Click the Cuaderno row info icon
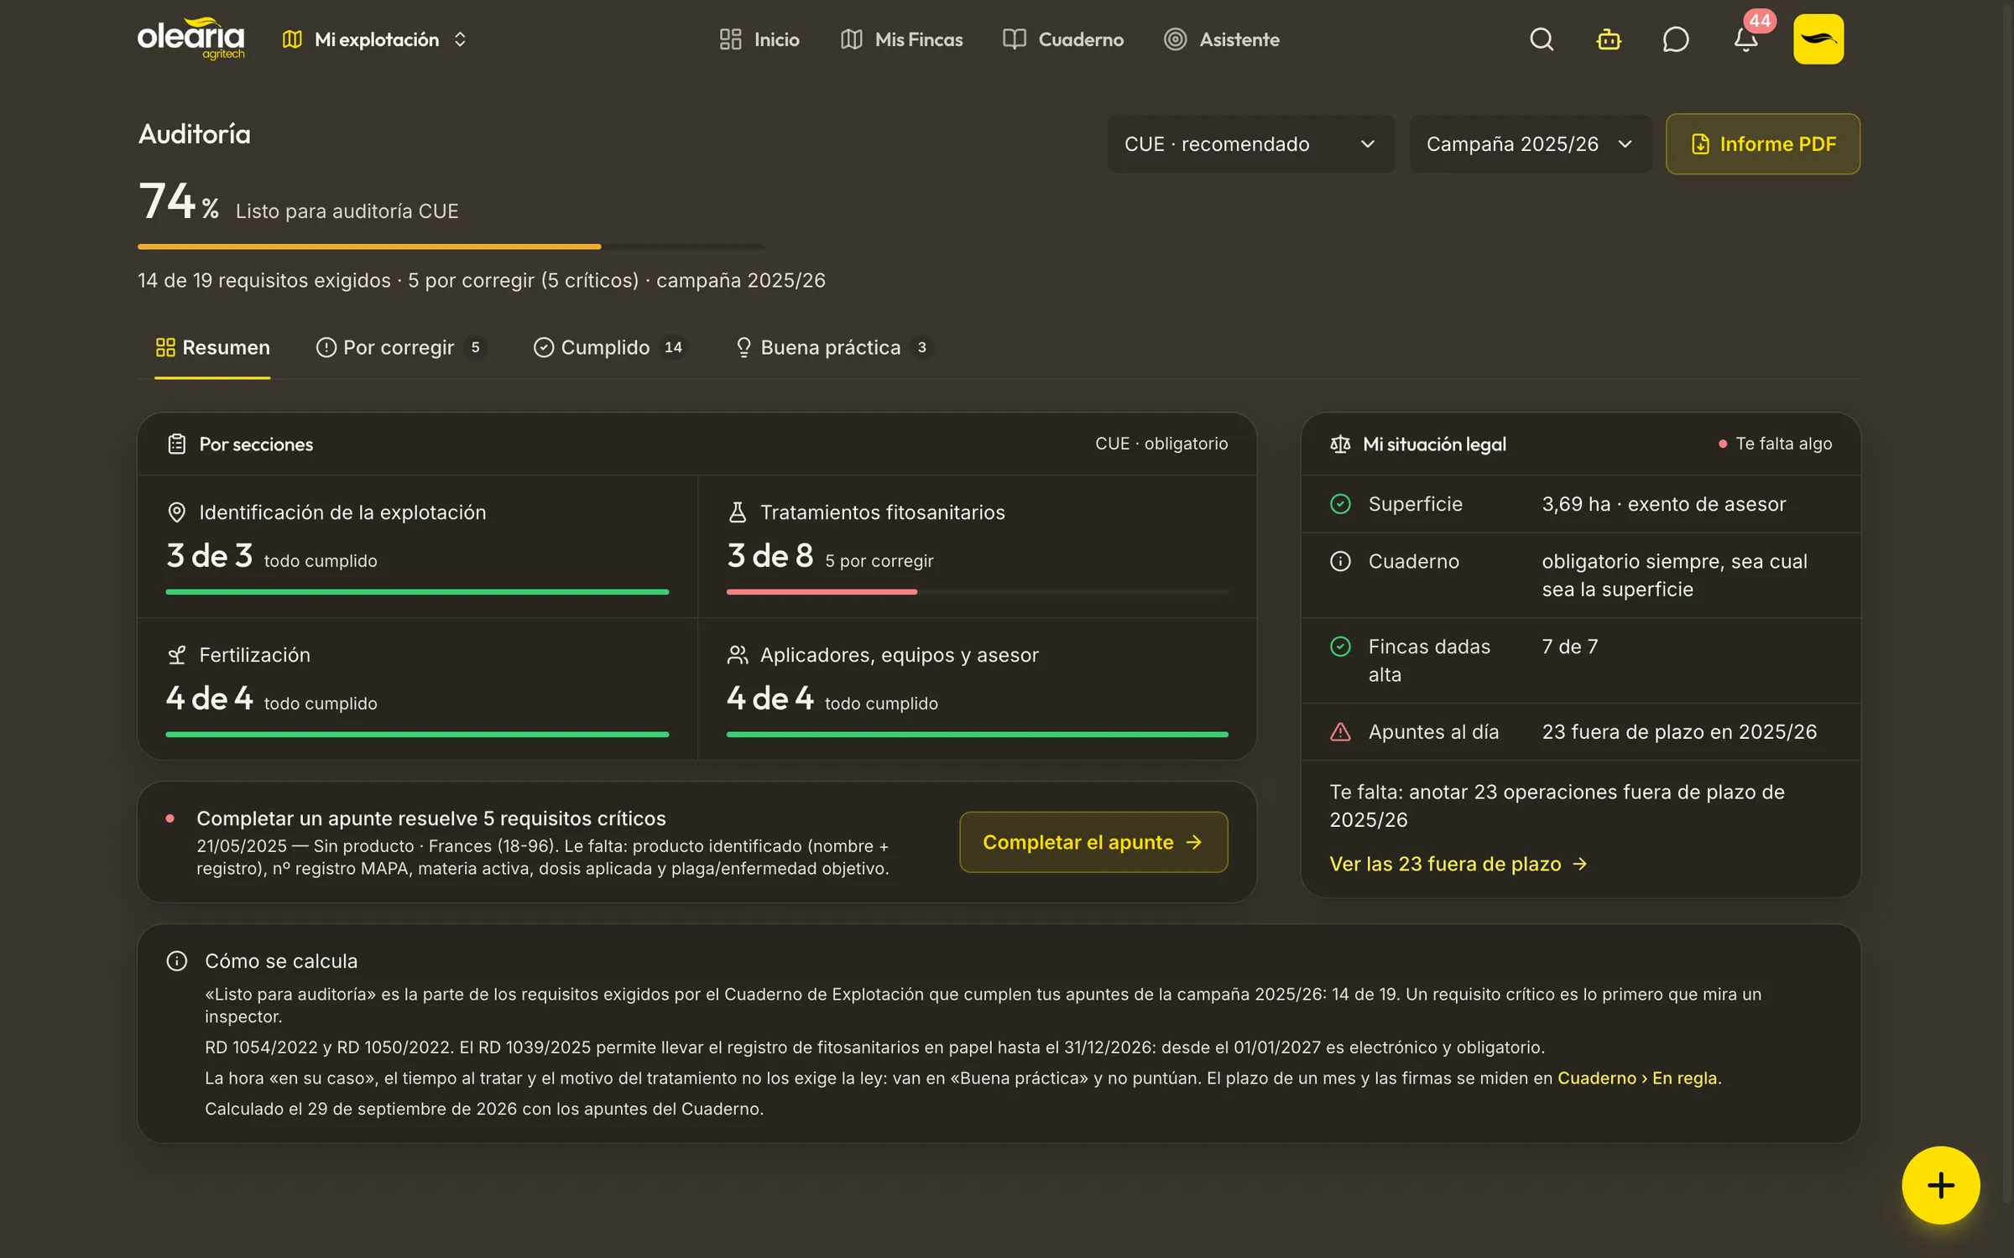 1340,562
